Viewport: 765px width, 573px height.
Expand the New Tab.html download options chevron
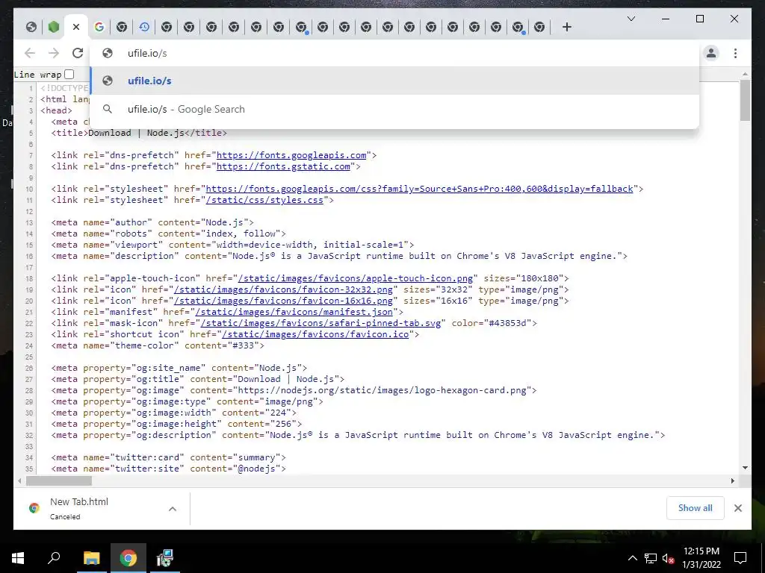(x=173, y=509)
